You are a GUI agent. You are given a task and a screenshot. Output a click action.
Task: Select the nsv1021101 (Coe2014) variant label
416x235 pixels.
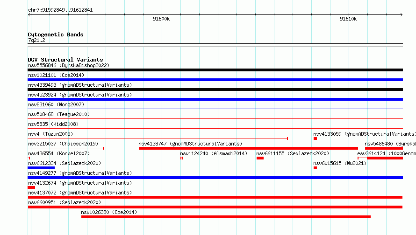[56, 75]
